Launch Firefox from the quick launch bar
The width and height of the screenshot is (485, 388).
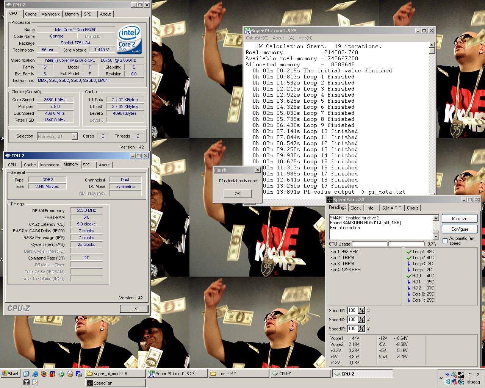tap(44, 374)
